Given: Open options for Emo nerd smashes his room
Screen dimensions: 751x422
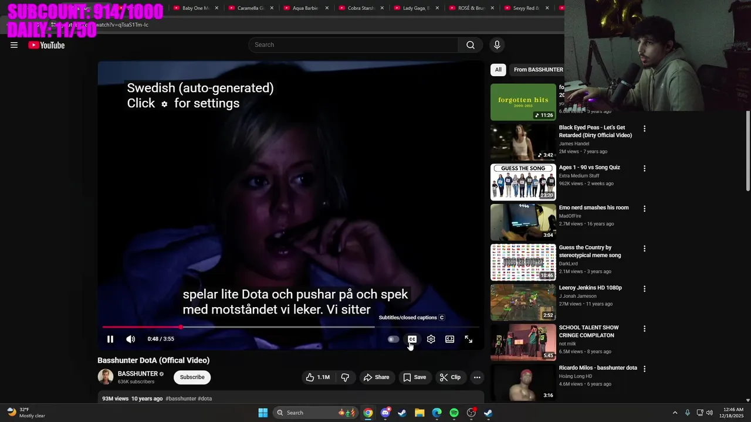Looking at the screenshot, I should tap(644, 209).
